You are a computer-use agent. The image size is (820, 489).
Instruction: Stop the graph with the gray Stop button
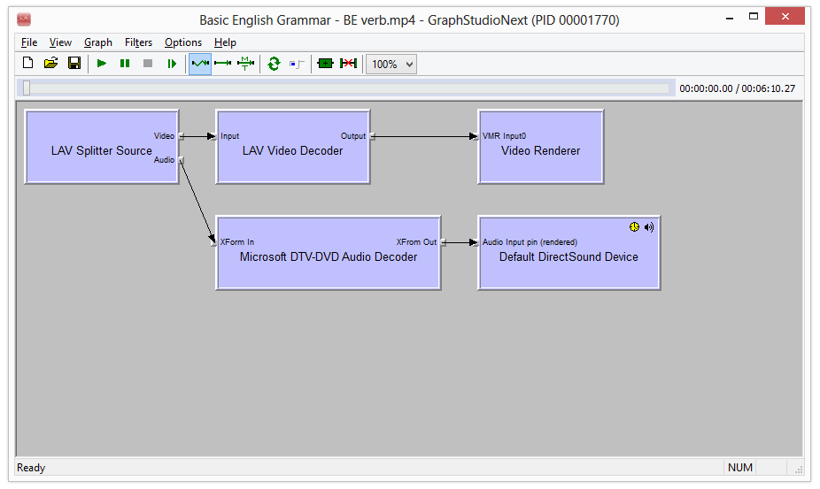point(148,64)
